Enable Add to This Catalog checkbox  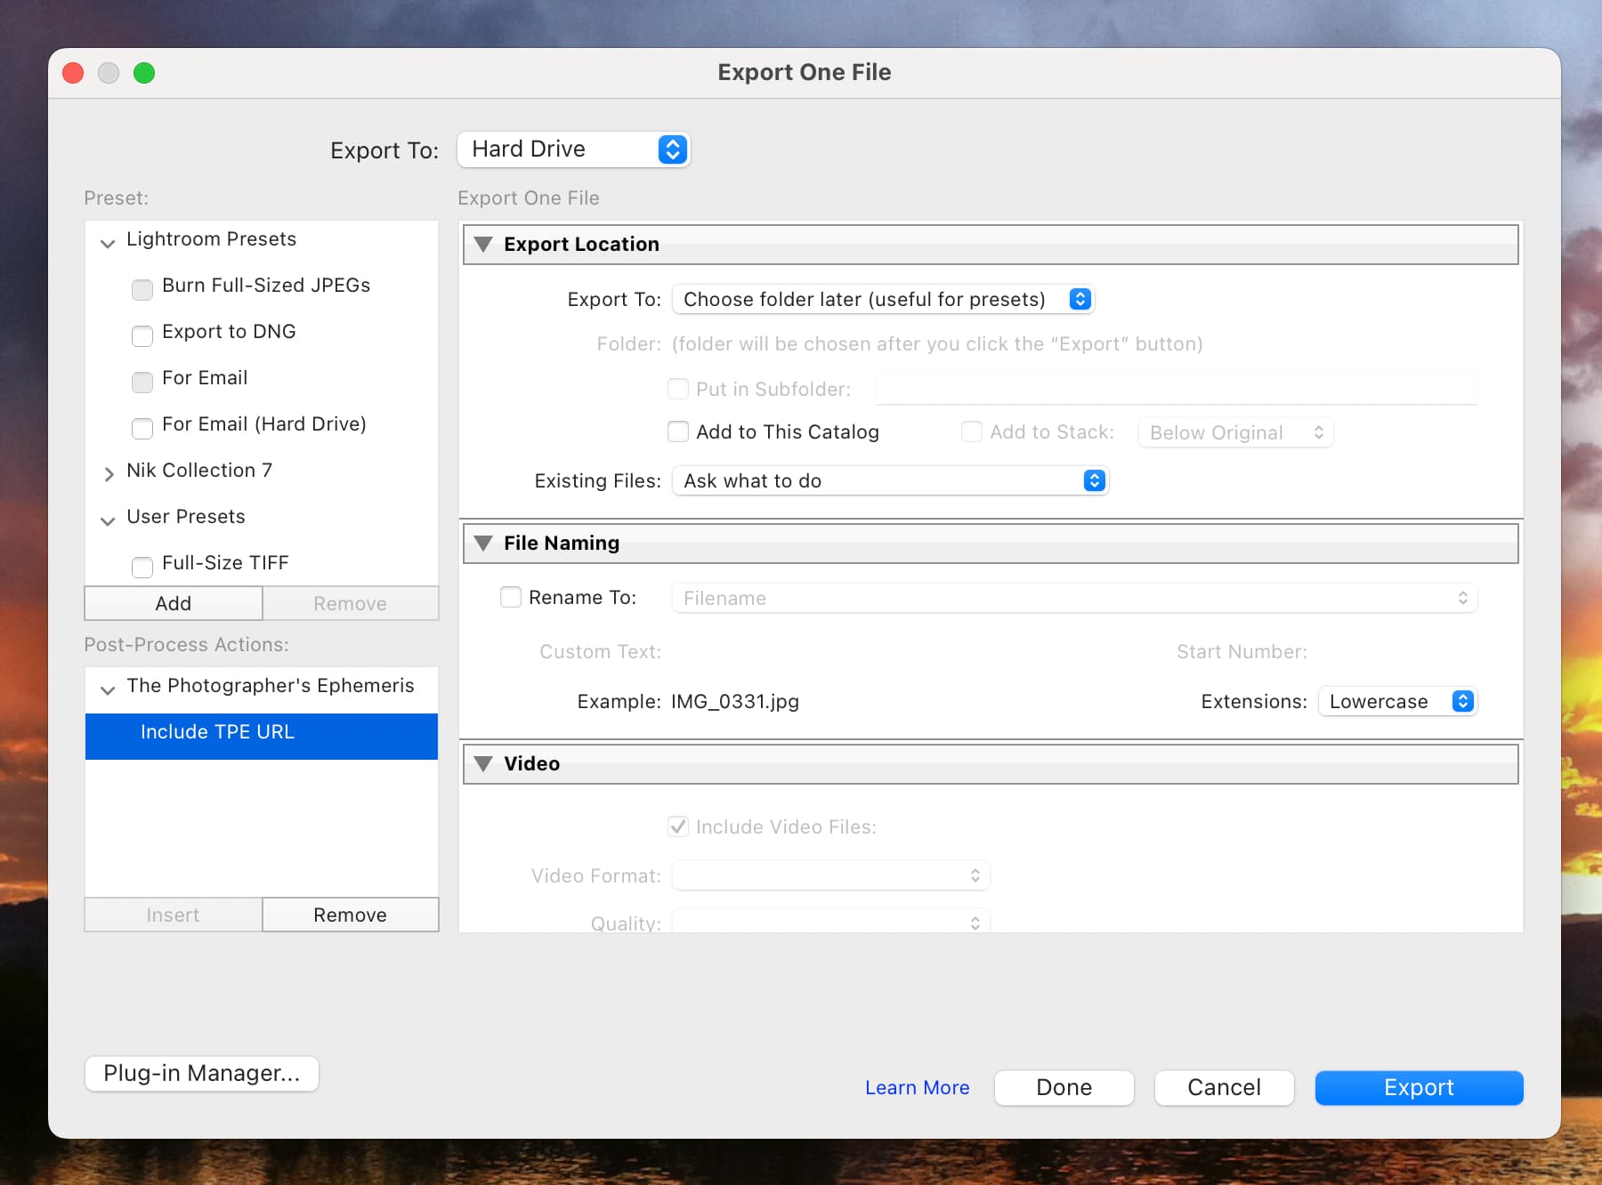coord(678,431)
